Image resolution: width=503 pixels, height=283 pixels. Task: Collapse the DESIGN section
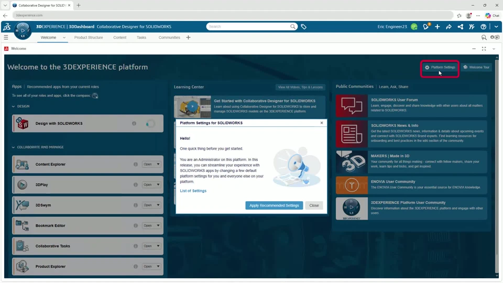click(x=13, y=106)
